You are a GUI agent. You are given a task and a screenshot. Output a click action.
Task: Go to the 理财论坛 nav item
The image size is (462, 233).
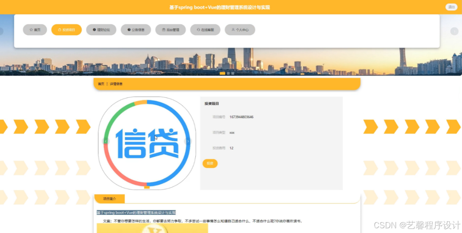(101, 30)
